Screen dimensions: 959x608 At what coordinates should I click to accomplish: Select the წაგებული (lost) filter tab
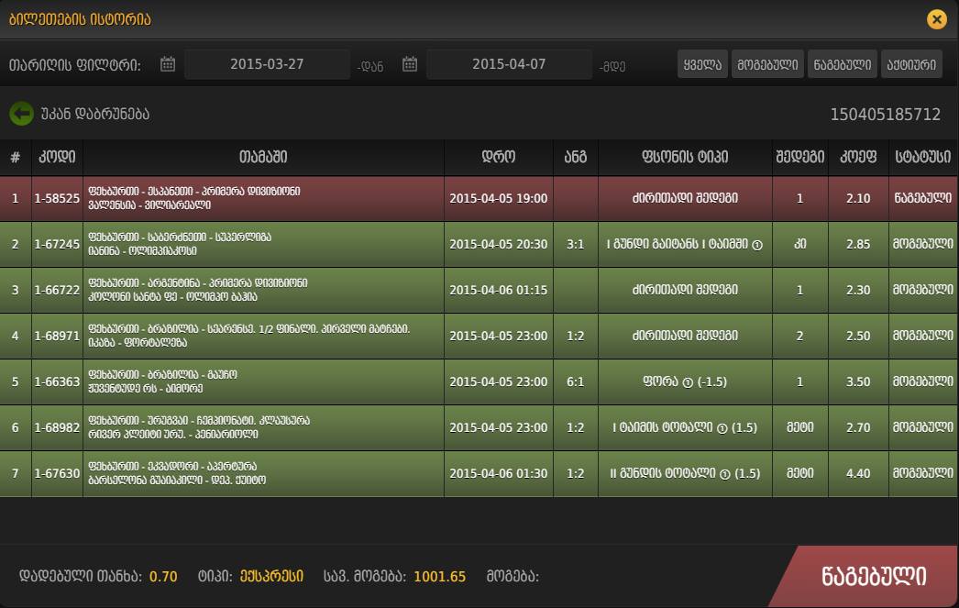coord(843,64)
